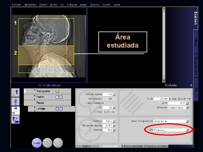
Task: Select the Examen side tab
Action: click(x=196, y=18)
